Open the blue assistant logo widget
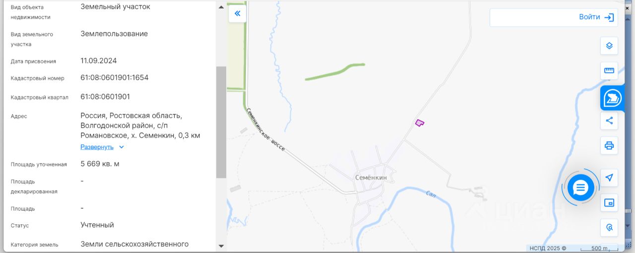The width and height of the screenshot is (635, 253). pos(613,98)
